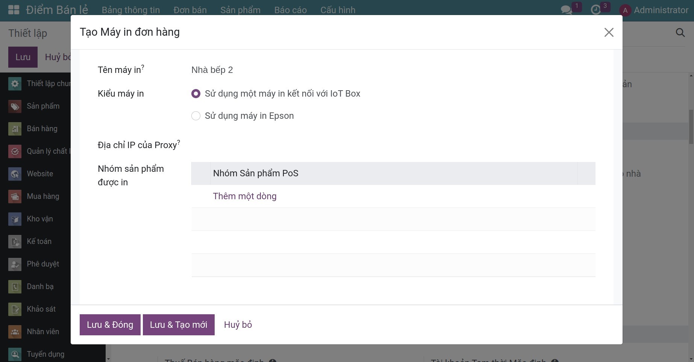Open the apps grid menu icon
The image size is (694, 362).
[14, 10]
